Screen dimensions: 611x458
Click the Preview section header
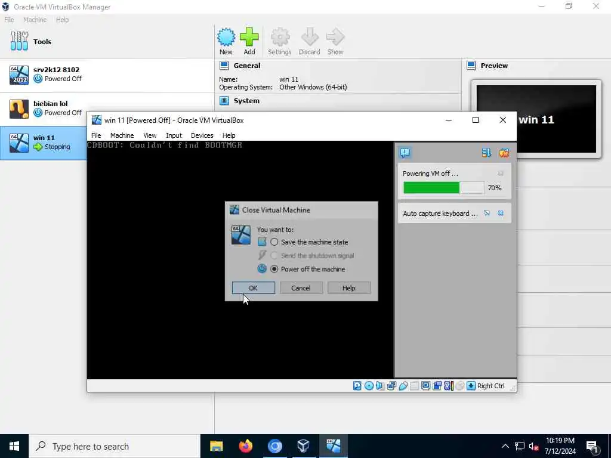click(x=494, y=66)
